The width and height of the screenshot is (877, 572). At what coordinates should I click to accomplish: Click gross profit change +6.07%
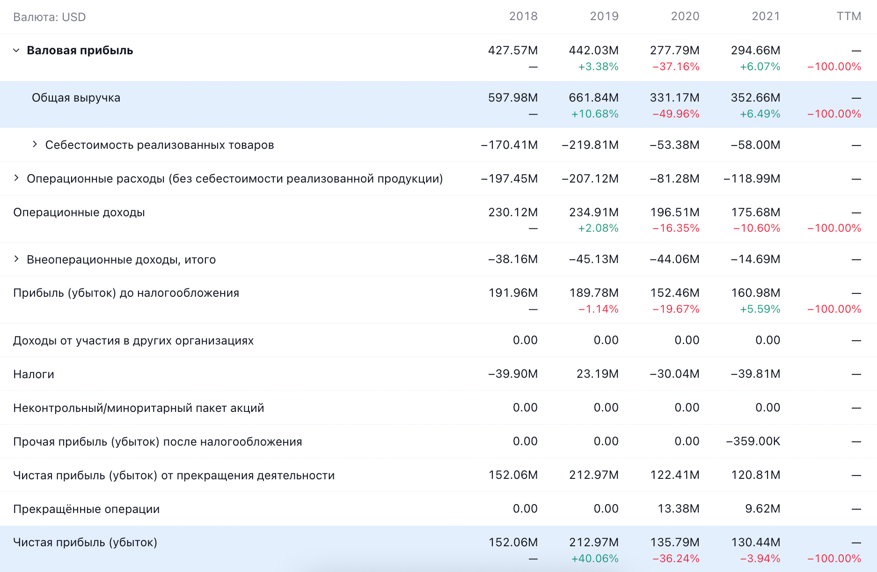click(760, 66)
